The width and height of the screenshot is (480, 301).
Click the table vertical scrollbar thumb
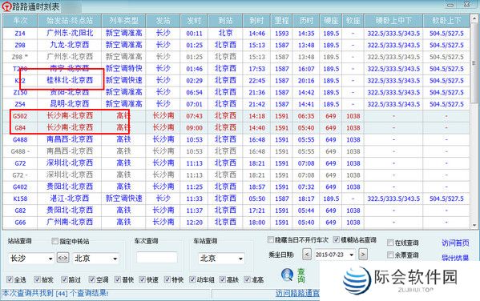click(474, 63)
